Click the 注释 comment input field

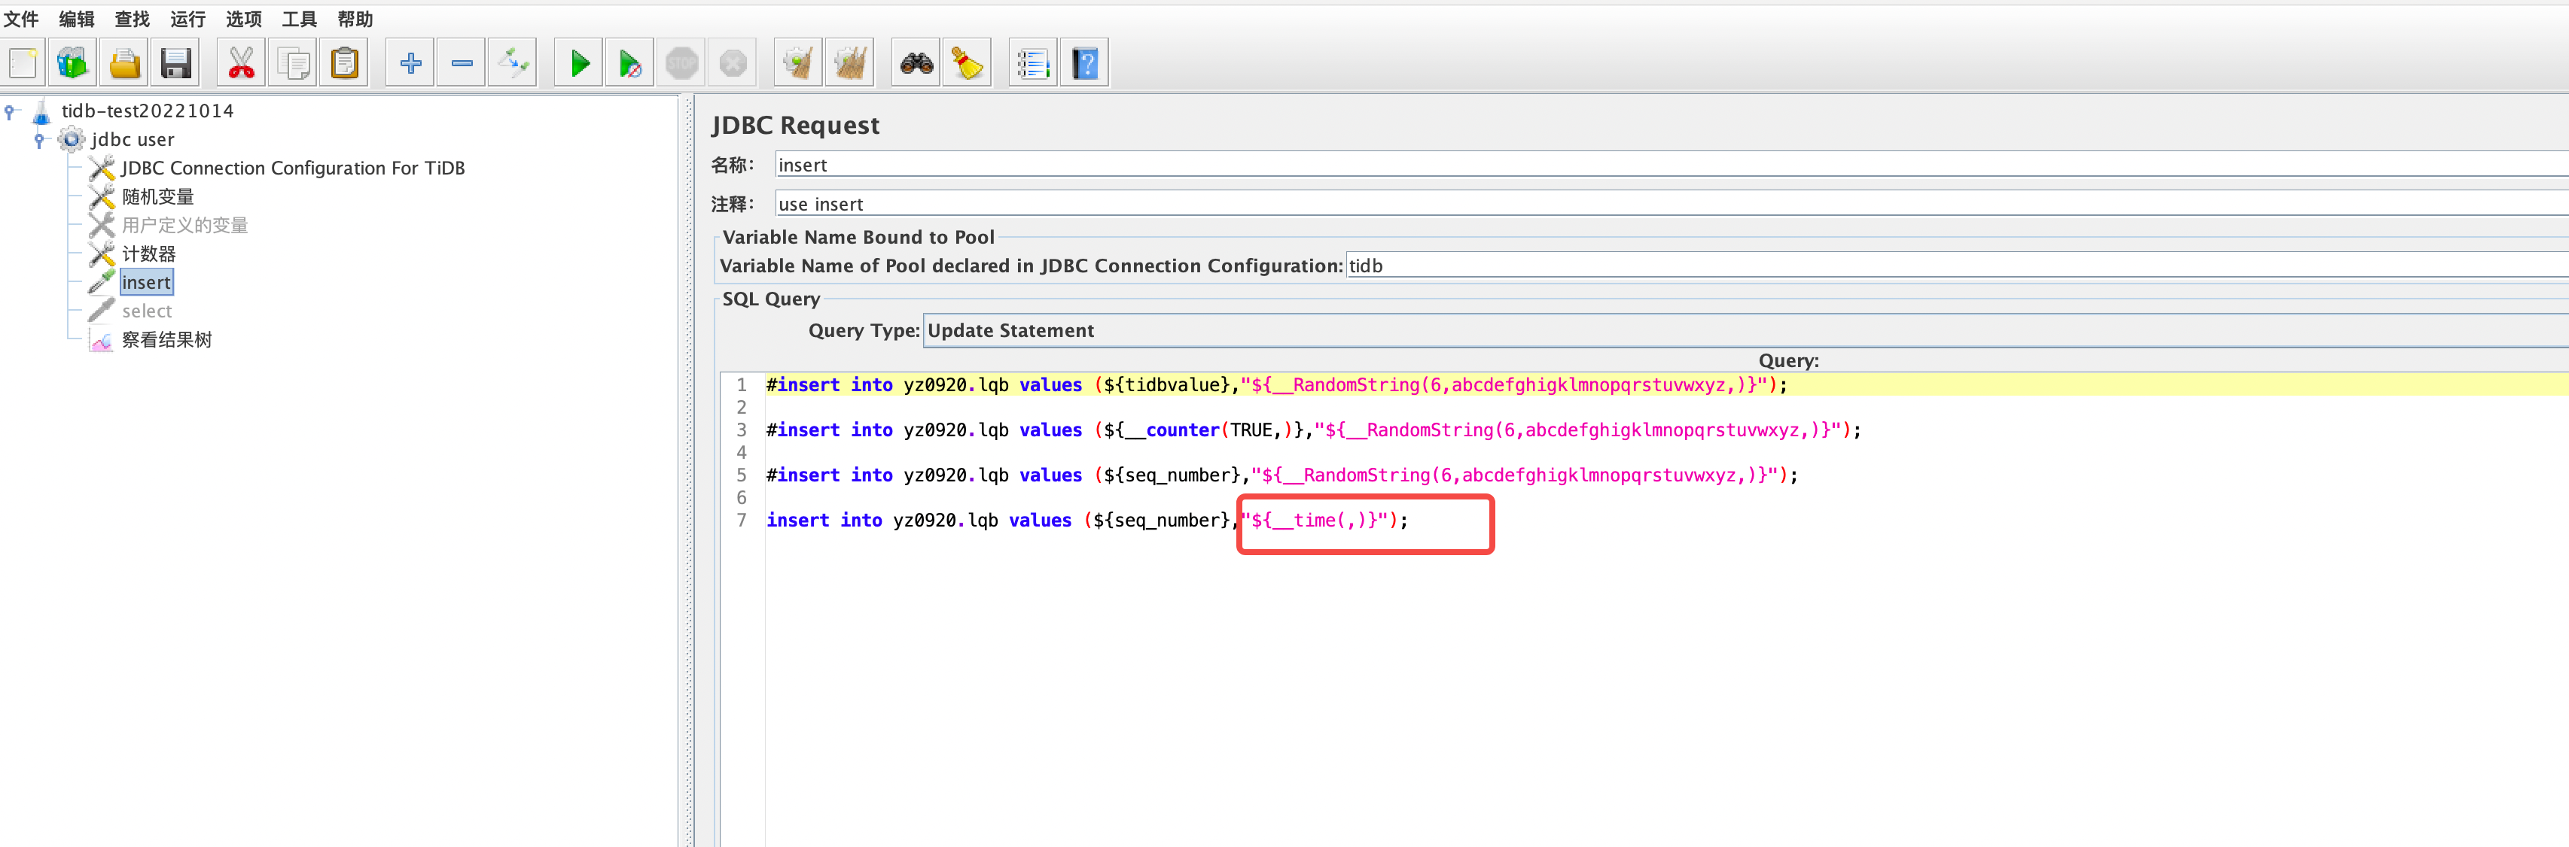coord(1672,205)
